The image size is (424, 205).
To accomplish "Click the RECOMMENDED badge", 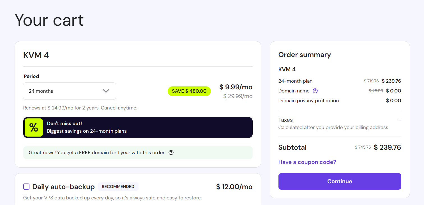I will coord(118,187).
